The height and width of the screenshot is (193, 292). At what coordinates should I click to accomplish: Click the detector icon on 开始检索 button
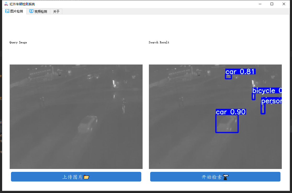pyautogui.click(x=226, y=177)
